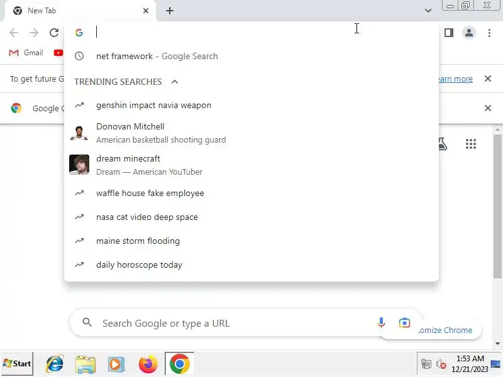Start voice search with microphone icon
The image size is (503, 377).
click(x=381, y=322)
